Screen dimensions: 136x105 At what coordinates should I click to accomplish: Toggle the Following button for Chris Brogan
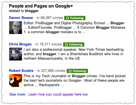(74, 45)
